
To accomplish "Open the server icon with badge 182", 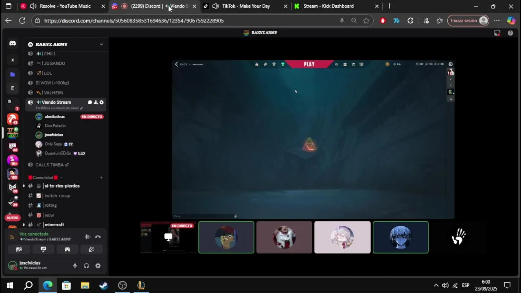I will pyautogui.click(x=13, y=174).
